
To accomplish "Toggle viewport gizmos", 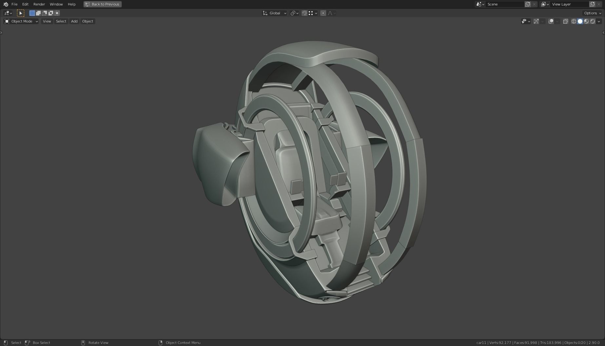I will pyautogui.click(x=536, y=21).
